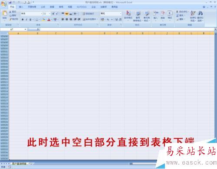Image resolution: width=217 pixels, height=169 pixels.
Task: Toggle Bold formatting
Action: (x=23, y=20)
